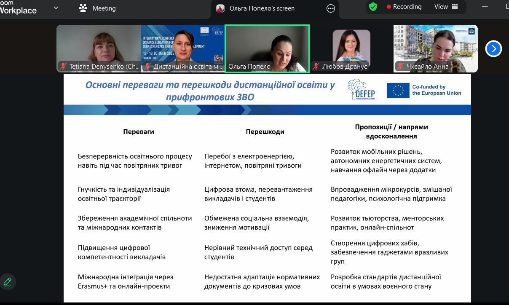The image size is (509, 305).
Task: Expand the Zoom Workplace dropdown chevron
Action: (56, 8)
